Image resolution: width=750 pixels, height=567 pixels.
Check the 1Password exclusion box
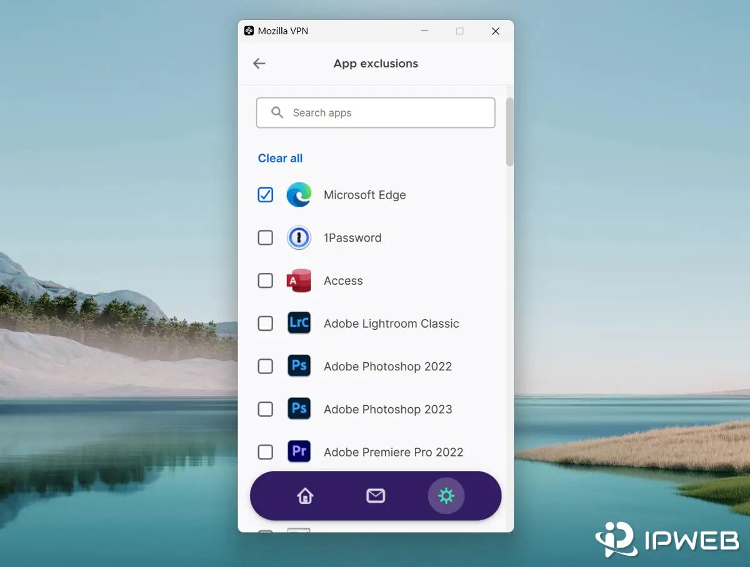(266, 238)
